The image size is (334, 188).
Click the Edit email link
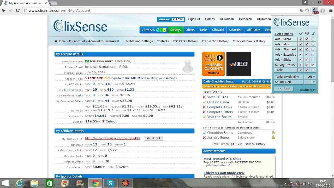click(x=125, y=67)
